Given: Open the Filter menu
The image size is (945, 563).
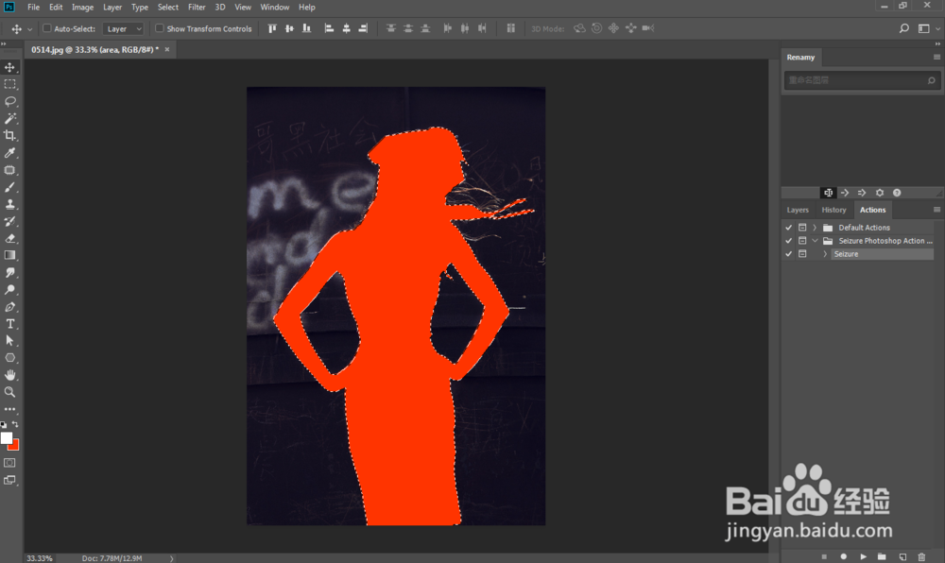Looking at the screenshot, I should [x=197, y=8].
